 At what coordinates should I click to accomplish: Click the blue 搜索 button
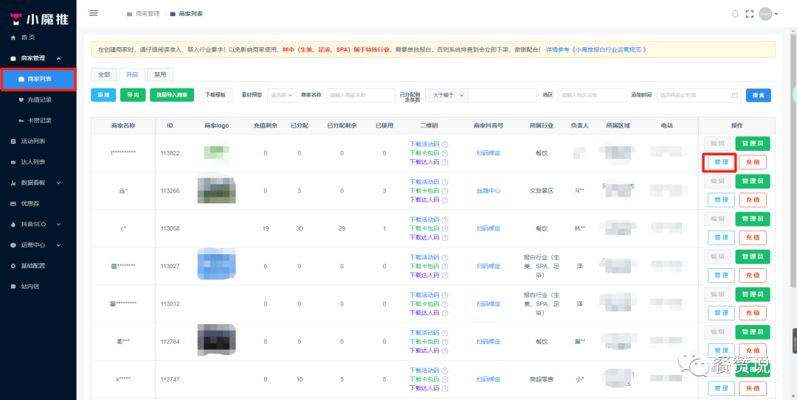[x=759, y=95]
